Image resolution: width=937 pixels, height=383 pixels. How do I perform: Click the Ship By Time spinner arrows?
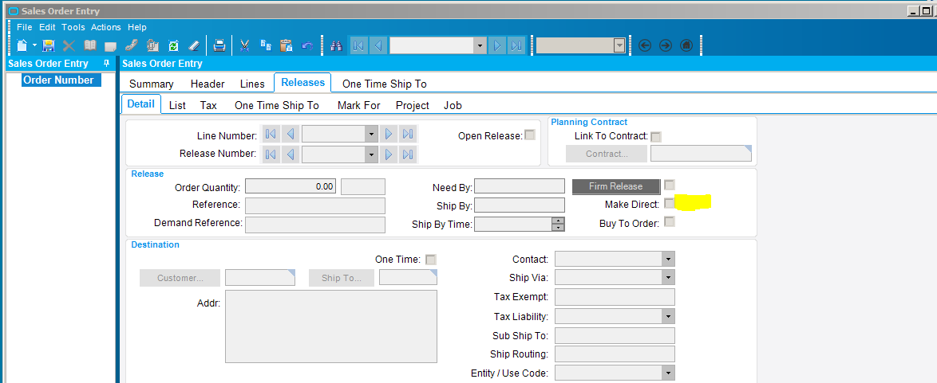coord(558,224)
